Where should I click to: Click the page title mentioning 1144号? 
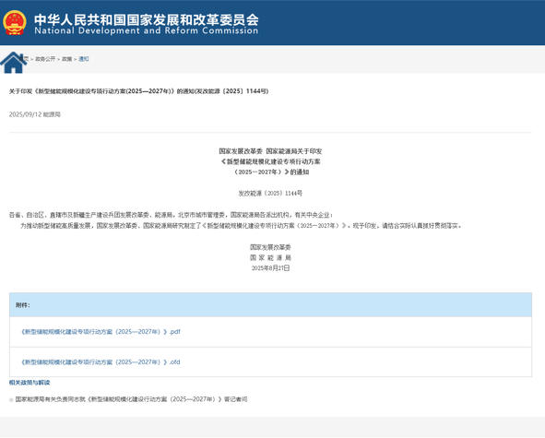(x=138, y=91)
